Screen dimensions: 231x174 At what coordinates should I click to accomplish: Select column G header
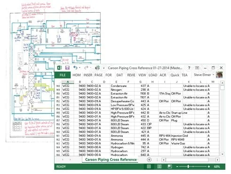click(140, 82)
